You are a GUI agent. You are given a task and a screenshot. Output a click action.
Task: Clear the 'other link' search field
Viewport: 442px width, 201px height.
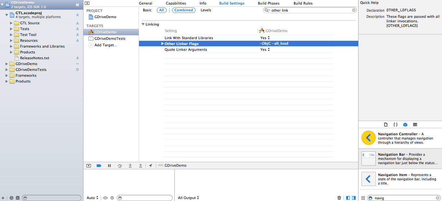point(354,10)
